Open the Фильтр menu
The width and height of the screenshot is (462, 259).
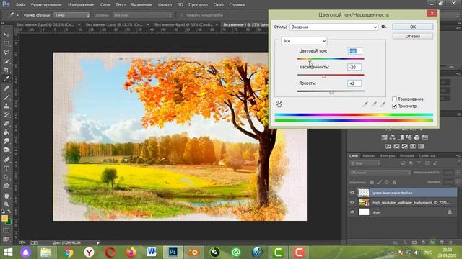click(165, 5)
